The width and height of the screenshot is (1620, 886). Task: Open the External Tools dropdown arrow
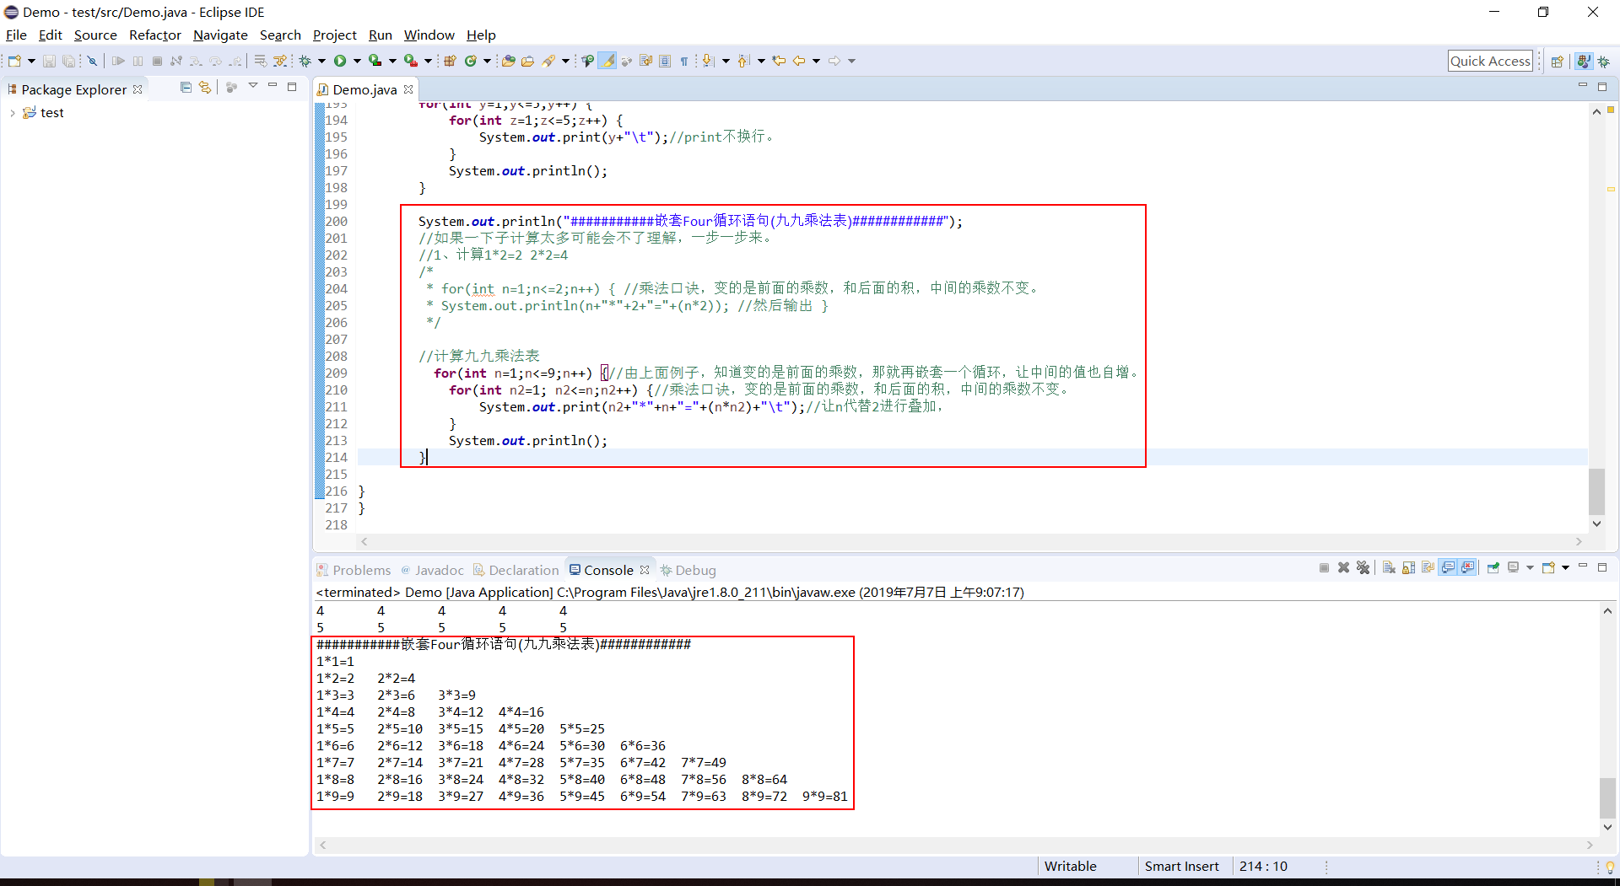pyautogui.click(x=428, y=61)
